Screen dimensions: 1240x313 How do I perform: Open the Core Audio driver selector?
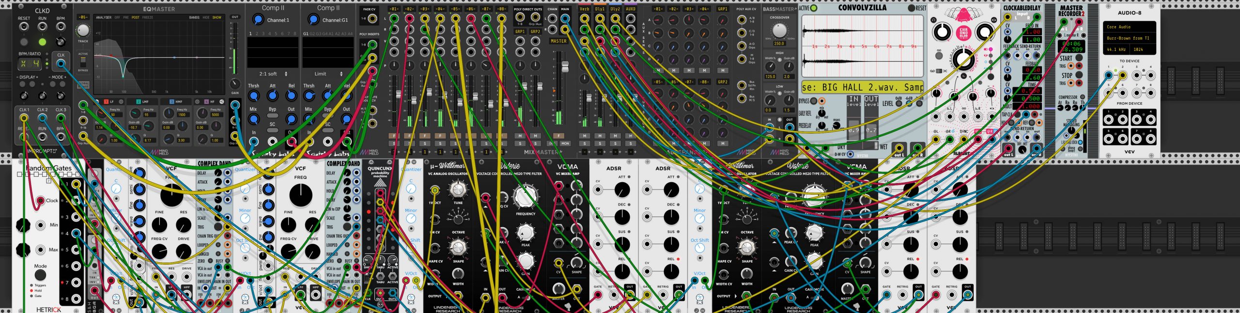[1129, 27]
